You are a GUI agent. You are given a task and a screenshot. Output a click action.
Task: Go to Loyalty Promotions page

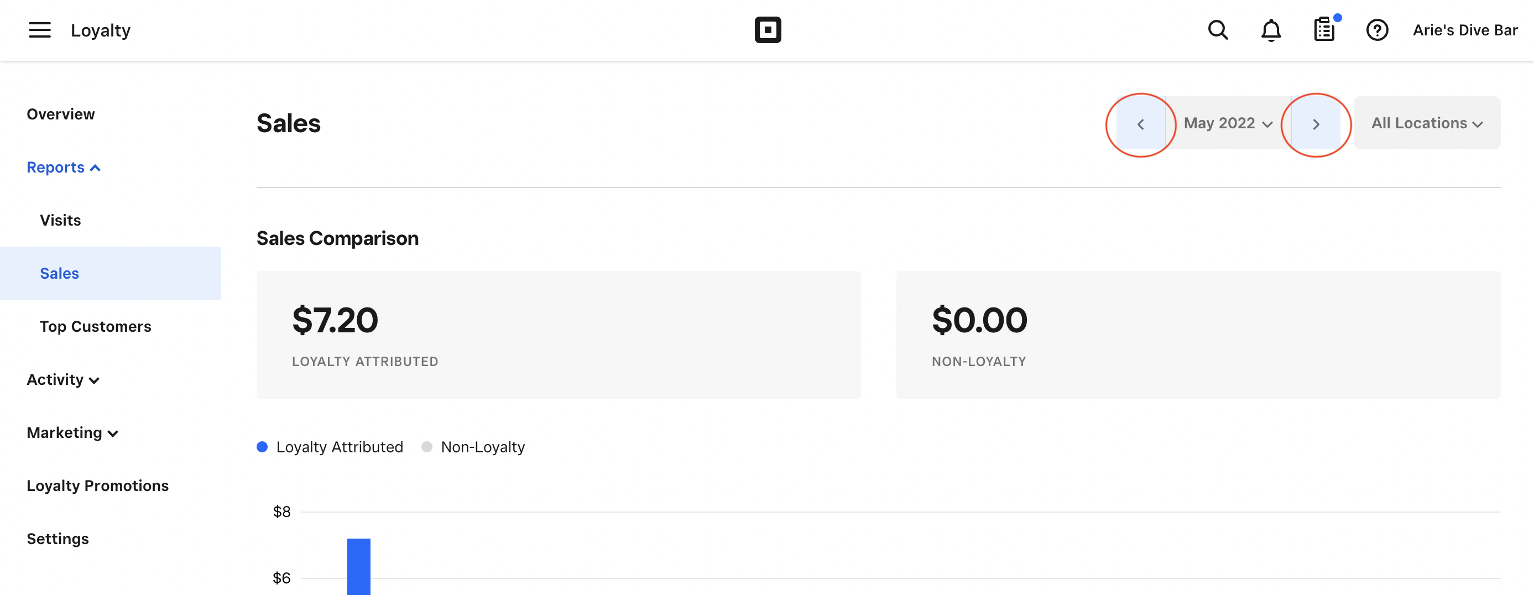[98, 486]
